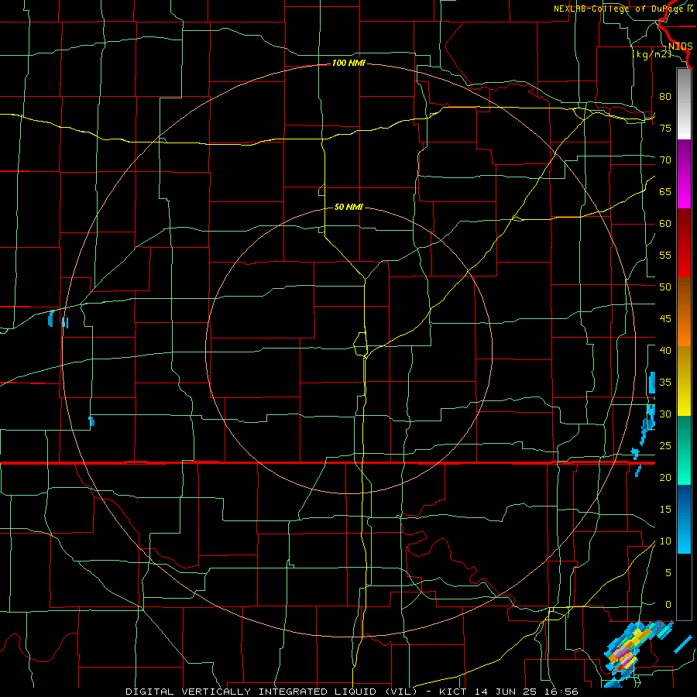This screenshot has height=697, width=697.
Task: Click the "55" value on the VIL scale
Action: [x=665, y=255]
